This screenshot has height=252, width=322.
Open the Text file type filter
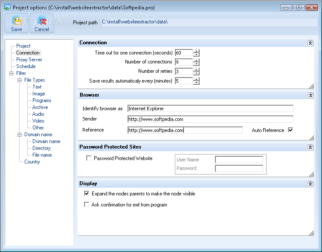[37, 87]
